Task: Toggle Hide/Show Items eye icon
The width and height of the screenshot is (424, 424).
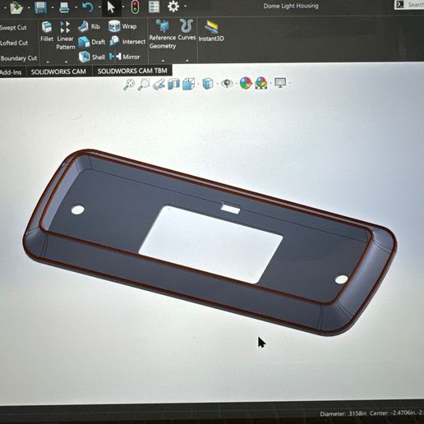Action: tap(227, 83)
